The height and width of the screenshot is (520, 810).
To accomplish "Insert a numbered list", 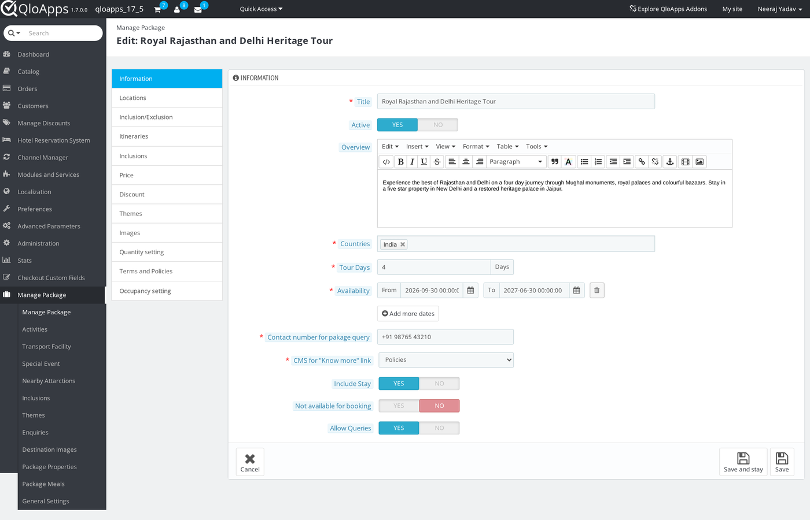I will pos(598,162).
